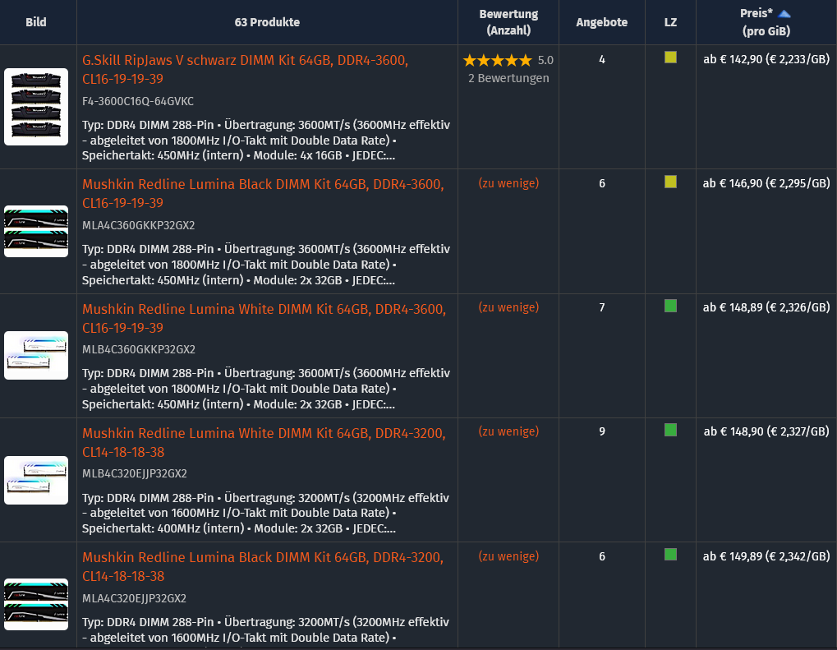The image size is (837, 650).
Task: Click '(zu wenige)' rating for Lumina White DDR4-3600
Action: [508, 307]
